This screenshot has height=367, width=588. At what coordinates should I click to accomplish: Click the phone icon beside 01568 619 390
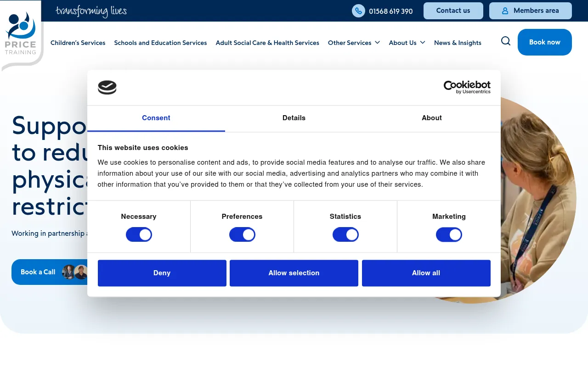click(x=358, y=11)
